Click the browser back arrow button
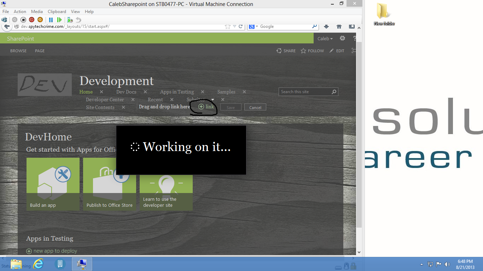The image size is (483, 271). pyautogui.click(x=6, y=27)
